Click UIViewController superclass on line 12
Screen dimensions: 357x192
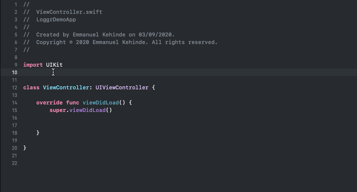(122, 88)
